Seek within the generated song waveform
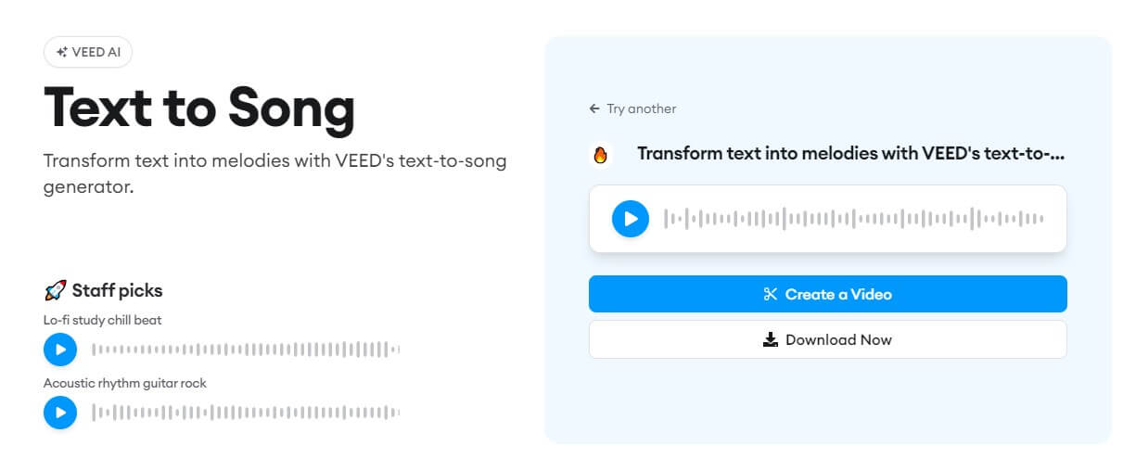This screenshot has width=1123, height=458. 853,219
